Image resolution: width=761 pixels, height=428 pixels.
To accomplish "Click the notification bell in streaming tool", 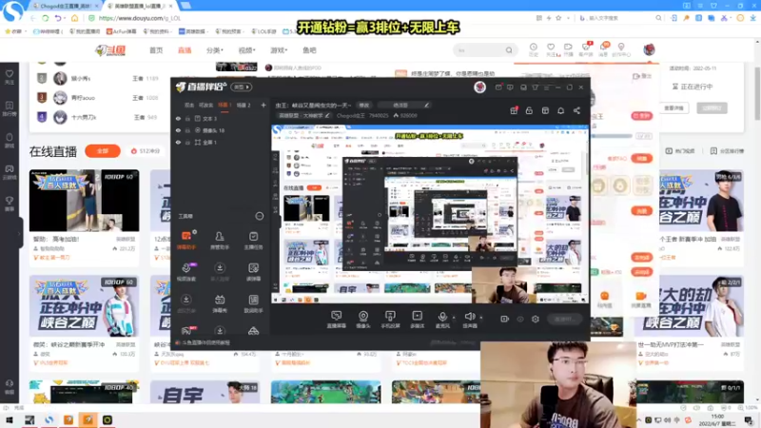I will pyautogui.click(x=560, y=110).
